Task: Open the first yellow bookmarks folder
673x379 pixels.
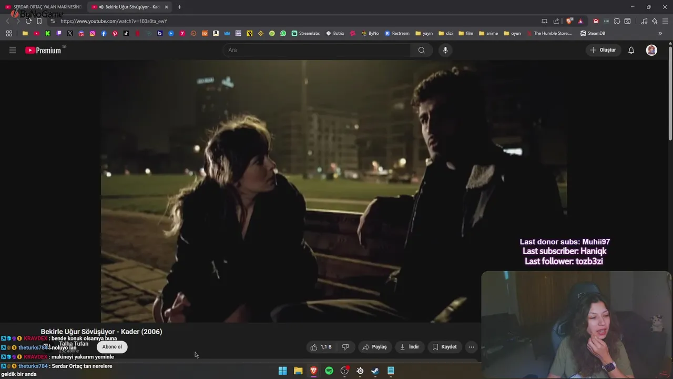Action: click(x=25, y=33)
